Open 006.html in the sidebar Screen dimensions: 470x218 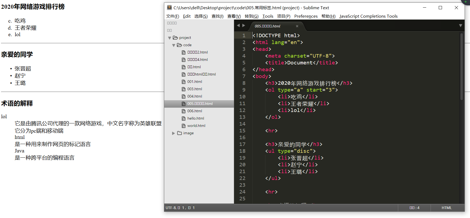coord(195,111)
